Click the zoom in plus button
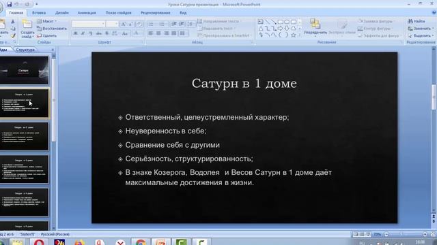 coord(425,234)
